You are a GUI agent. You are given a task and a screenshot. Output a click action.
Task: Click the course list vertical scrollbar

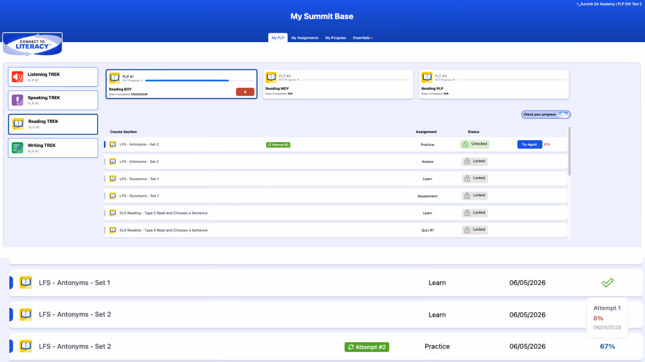(570, 151)
